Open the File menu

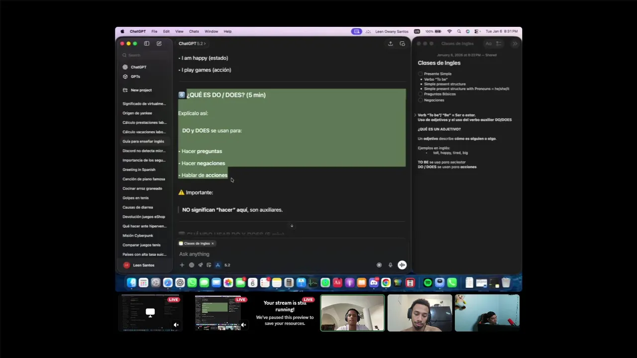click(x=154, y=31)
